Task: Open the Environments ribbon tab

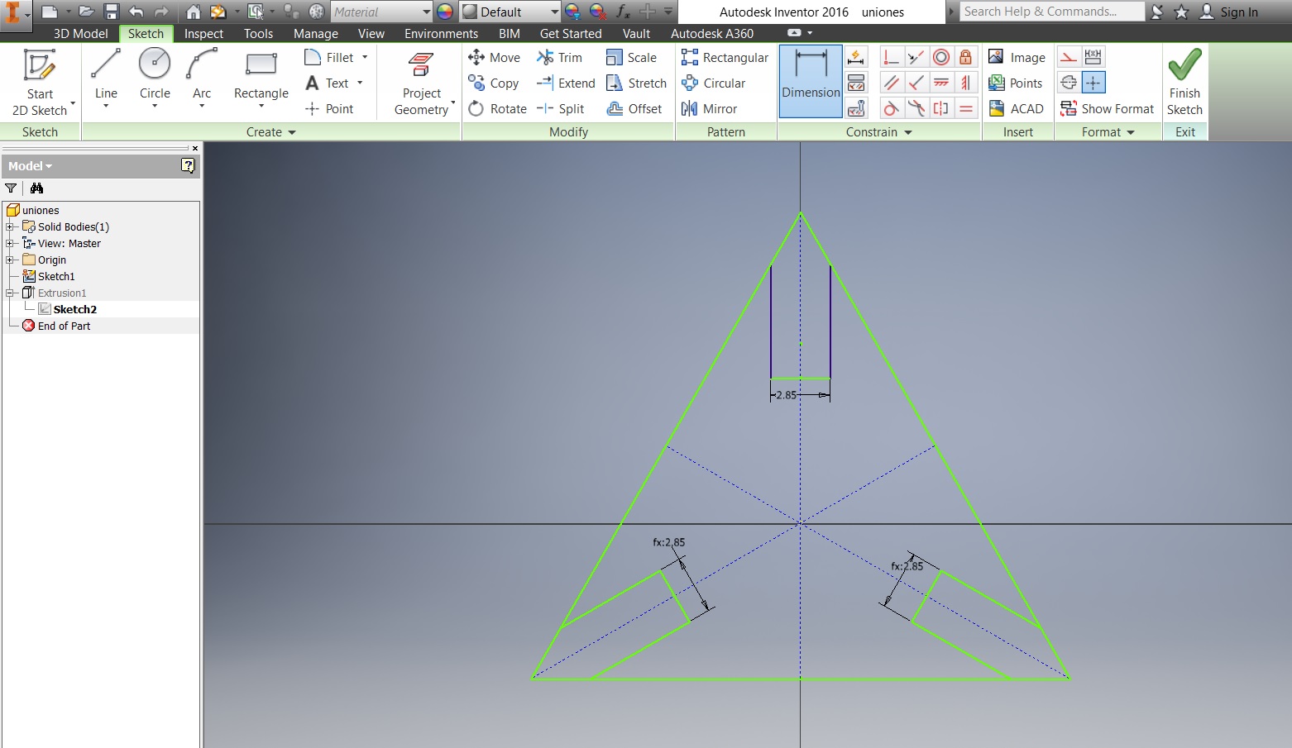Action: click(441, 33)
